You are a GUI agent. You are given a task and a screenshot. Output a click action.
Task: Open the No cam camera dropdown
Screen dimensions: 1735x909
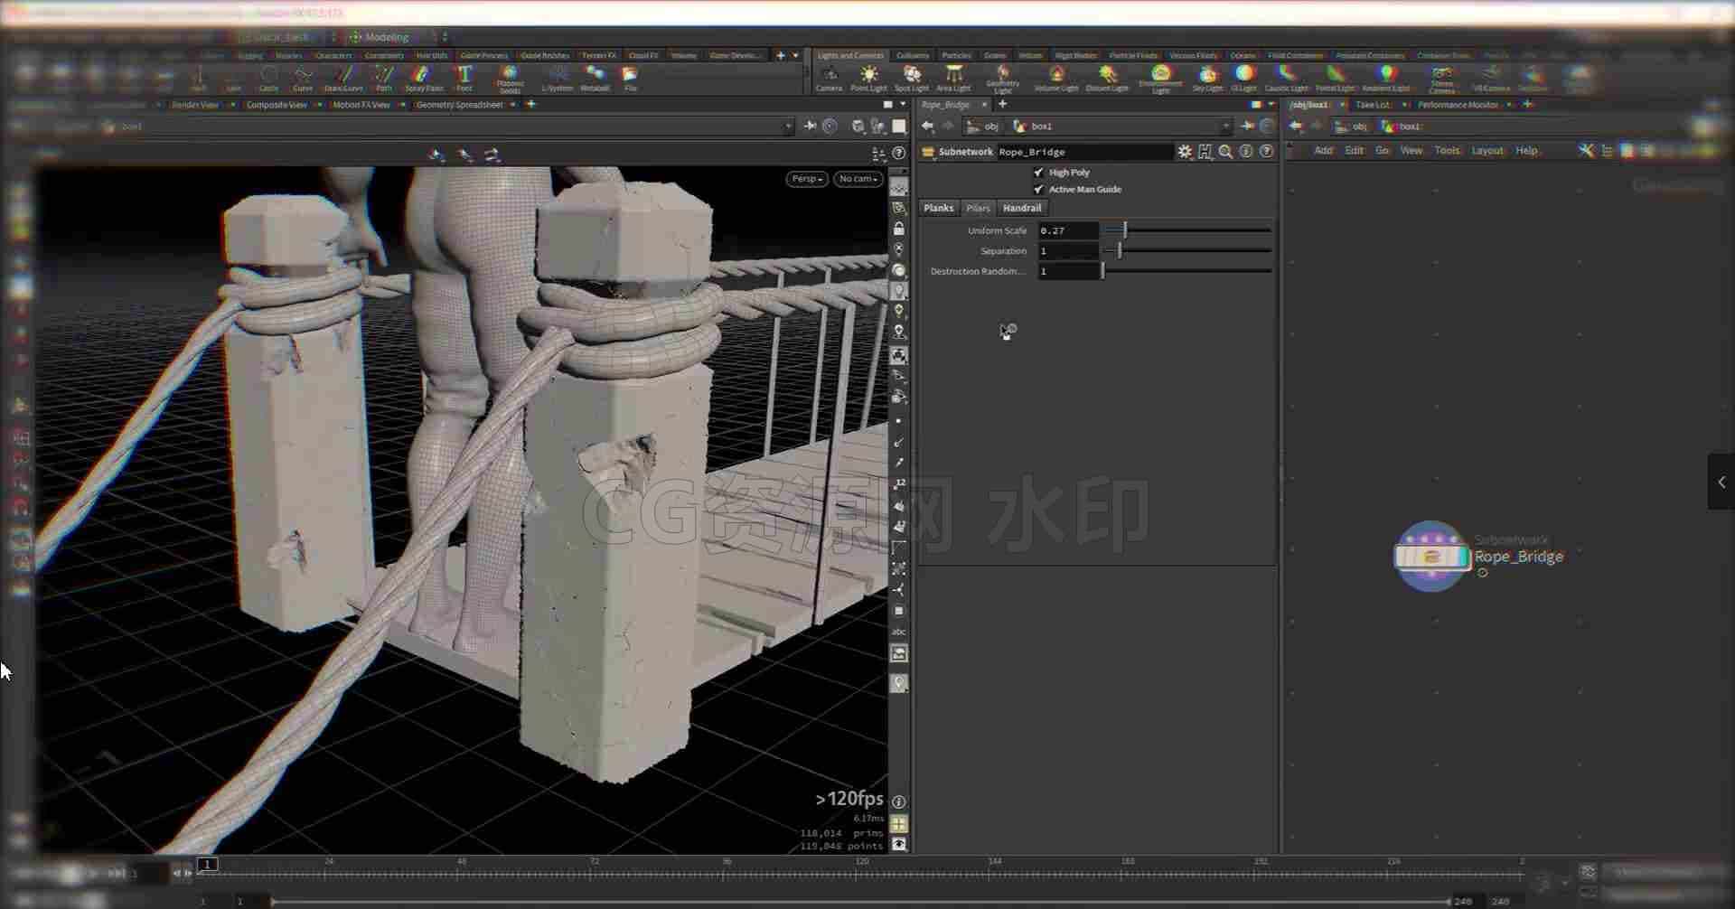click(x=858, y=179)
